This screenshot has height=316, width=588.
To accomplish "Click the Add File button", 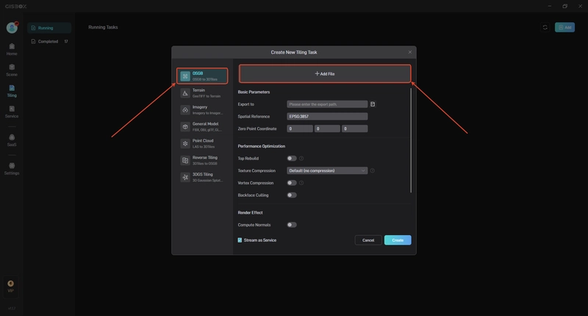I will [x=325, y=73].
